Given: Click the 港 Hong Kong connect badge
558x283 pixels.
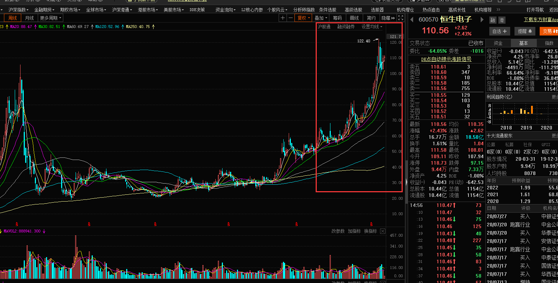Looking at the screenshot, I should pos(502,20).
